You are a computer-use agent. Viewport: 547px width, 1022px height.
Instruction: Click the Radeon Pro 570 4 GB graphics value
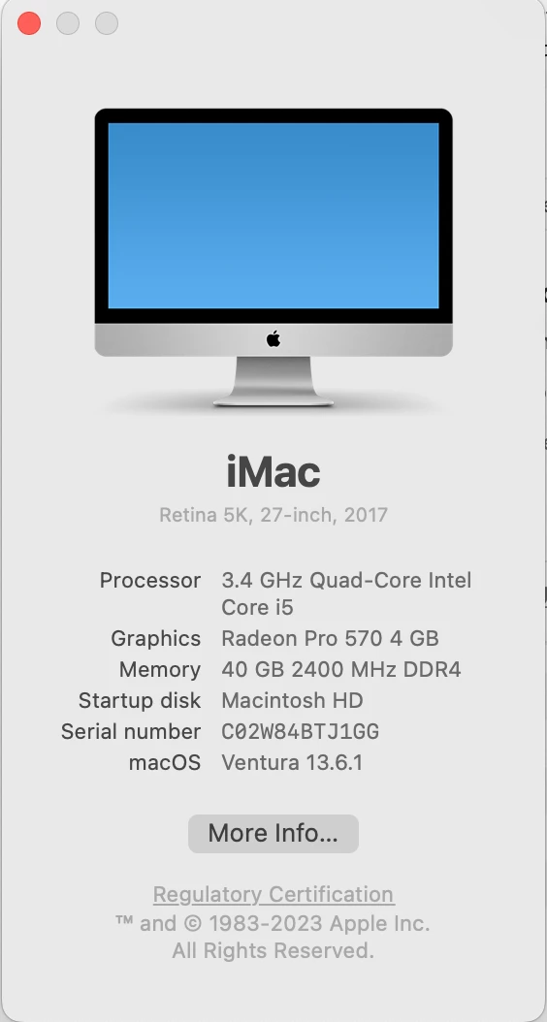(x=330, y=638)
